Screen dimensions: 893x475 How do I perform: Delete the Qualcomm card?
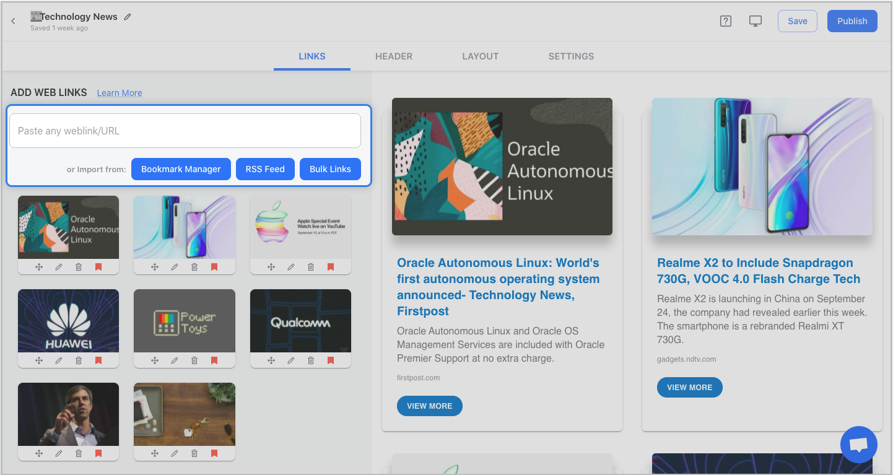pyautogui.click(x=311, y=360)
